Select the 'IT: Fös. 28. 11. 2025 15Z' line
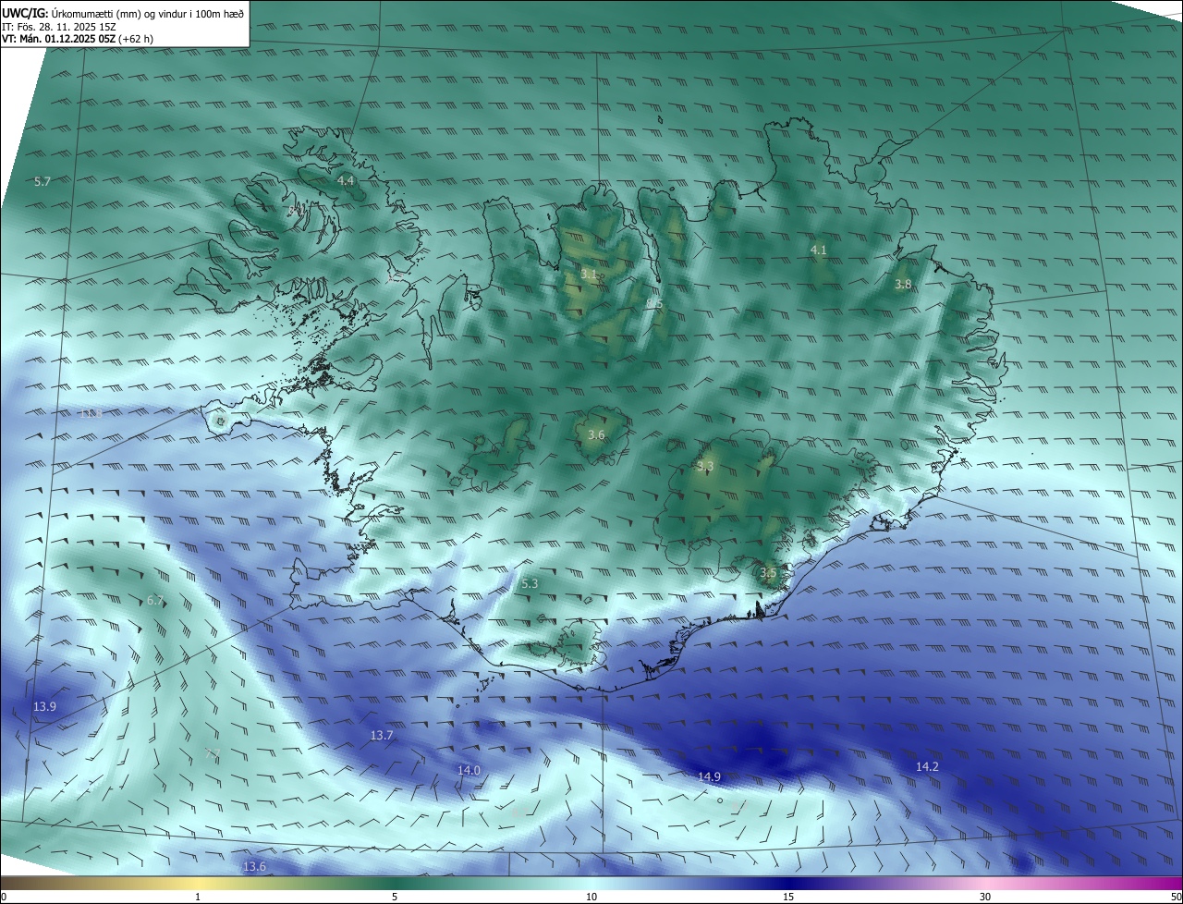This screenshot has width=1183, height=904. 58,27
